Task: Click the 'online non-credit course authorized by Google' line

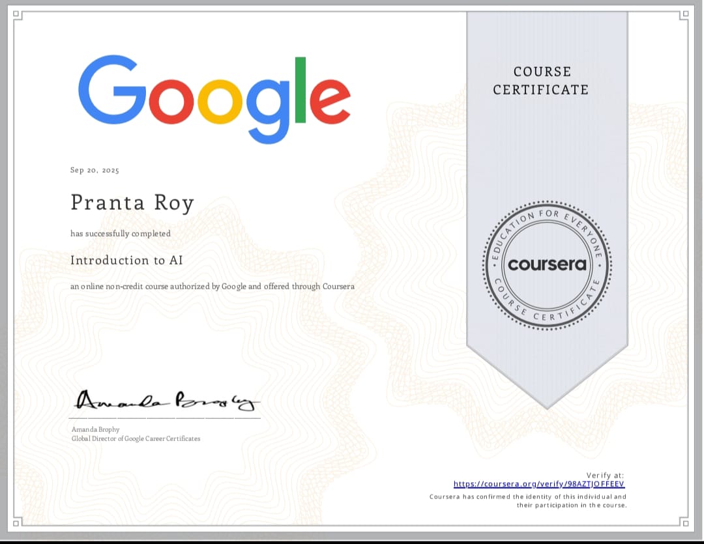Action: (x=213, y=286)
